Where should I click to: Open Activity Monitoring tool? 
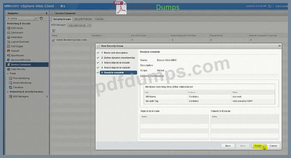pos(22,83)
